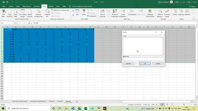Click the Excel taskbar icon

tap(85, 108)
